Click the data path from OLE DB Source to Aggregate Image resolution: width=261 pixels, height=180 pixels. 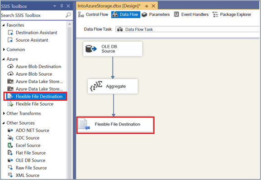113,68
